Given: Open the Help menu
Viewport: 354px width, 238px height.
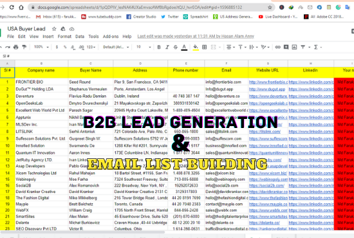Looking at the screenshot, I should pos(127,37).
